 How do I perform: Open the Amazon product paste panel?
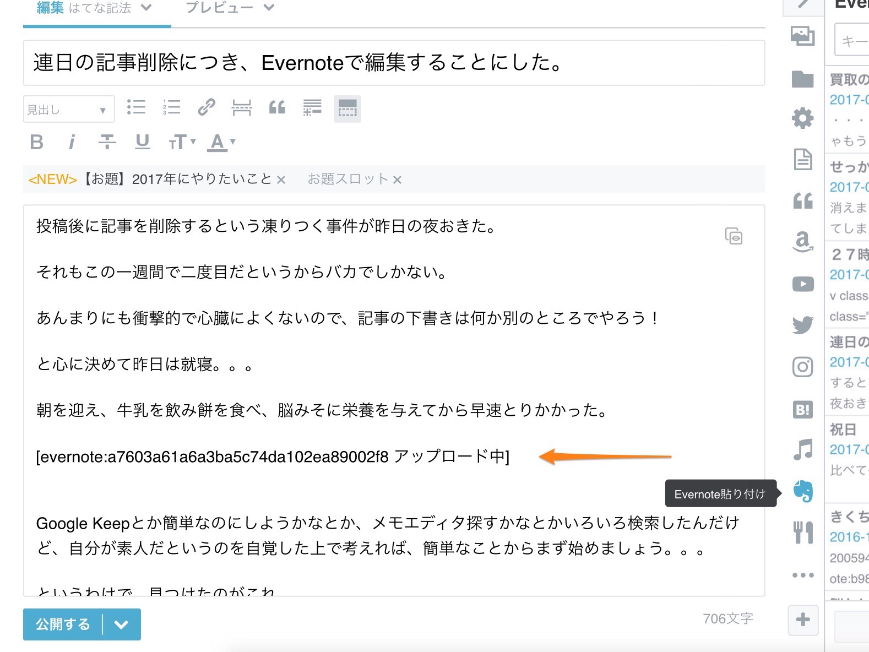[803, 241]
